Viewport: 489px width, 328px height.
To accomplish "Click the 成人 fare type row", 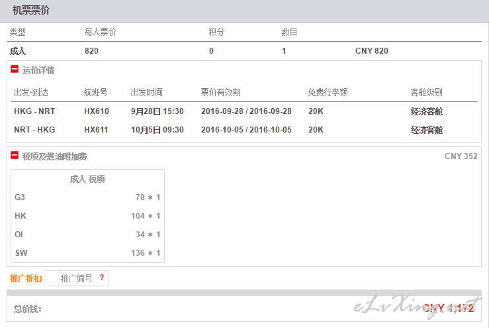I will [244, 51].
